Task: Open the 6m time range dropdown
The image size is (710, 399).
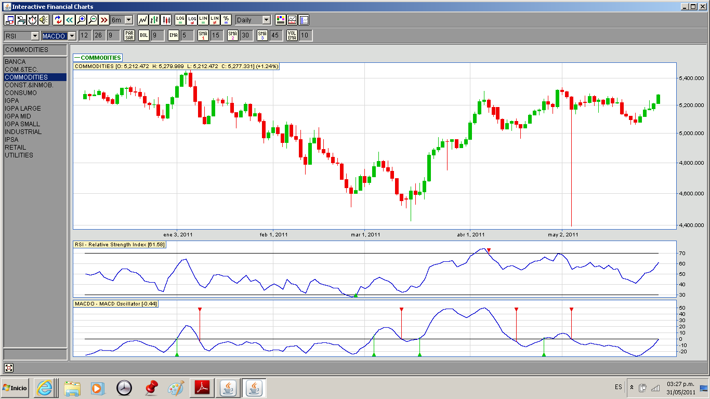Action: (x=122, y=20)
